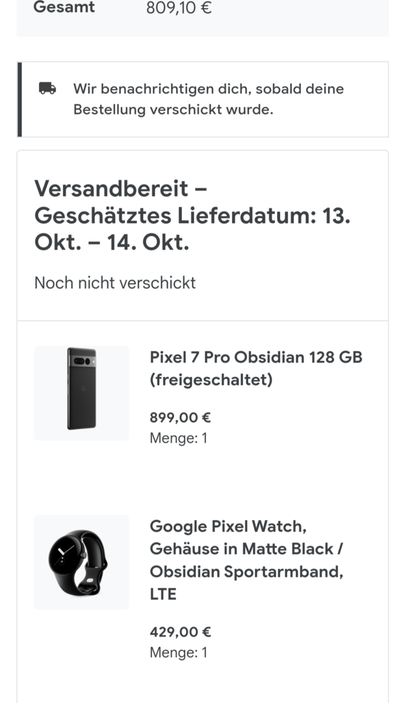Open the Pixel 7 Pro product image
Viewport: 405px width, 703px height.
click(81, 393)
